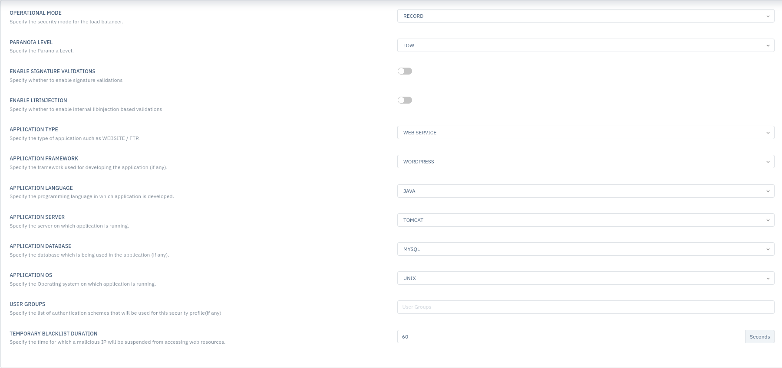Screen dimensions: 782x368
Task: Click the TEMPORARY BLACKLIST DURATION label
Action: [x=53, y=334]
